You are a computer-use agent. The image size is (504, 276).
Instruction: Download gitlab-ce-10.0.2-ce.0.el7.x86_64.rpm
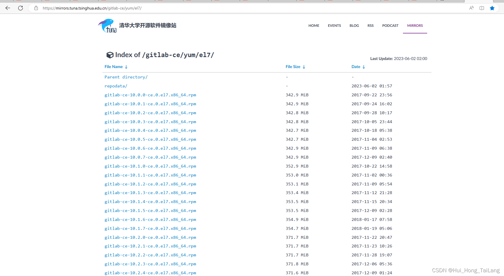coord(150,113)
